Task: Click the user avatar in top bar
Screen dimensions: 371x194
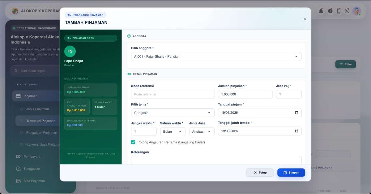Action: point(357,11)
